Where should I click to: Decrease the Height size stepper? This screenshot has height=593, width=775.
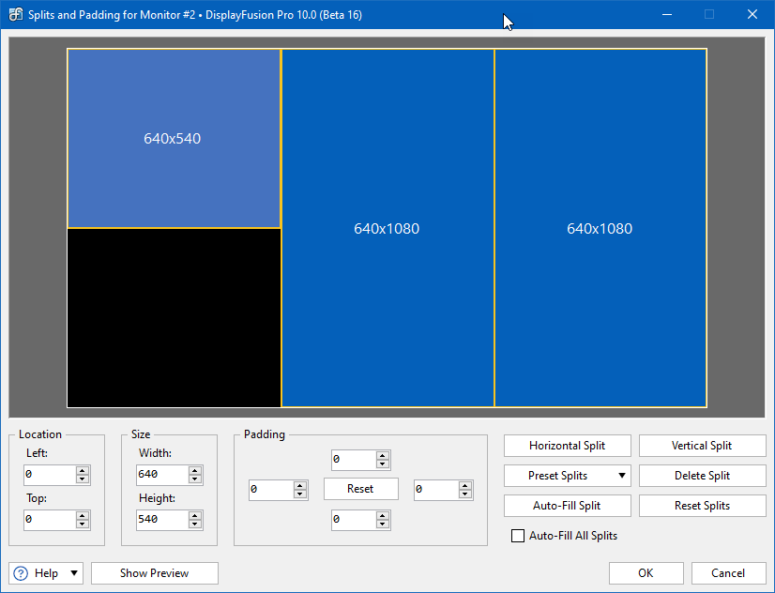coord(195,524)
